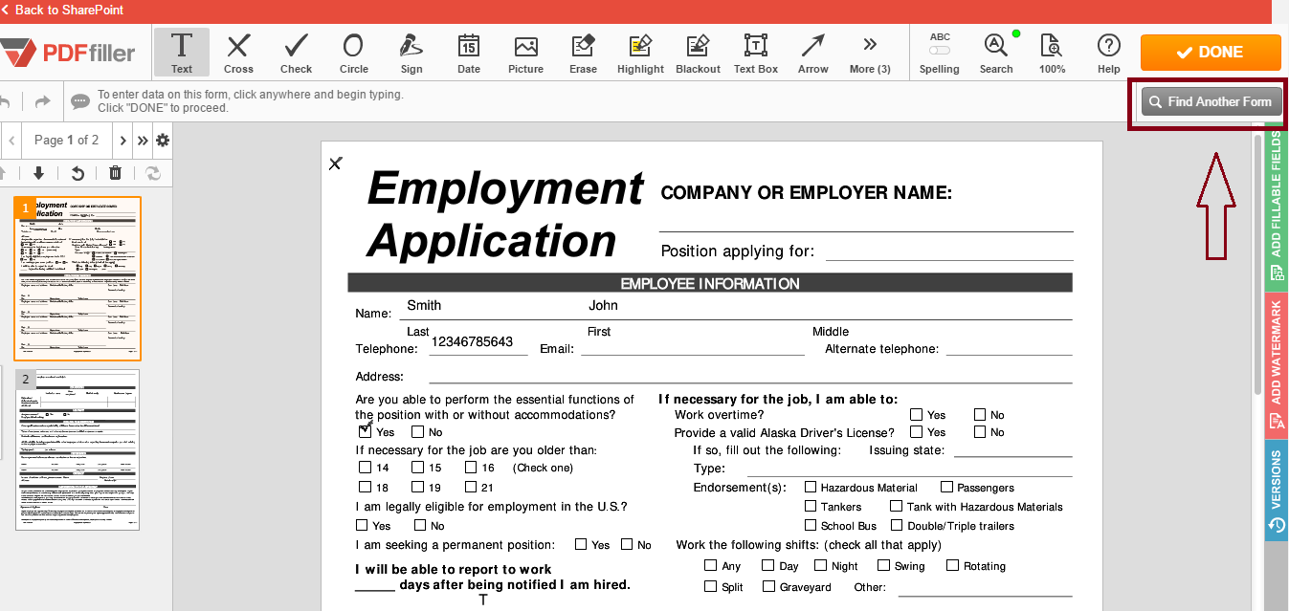Check the Tankers endorsement box
1289x611 pixels.
tap(811, 506)
